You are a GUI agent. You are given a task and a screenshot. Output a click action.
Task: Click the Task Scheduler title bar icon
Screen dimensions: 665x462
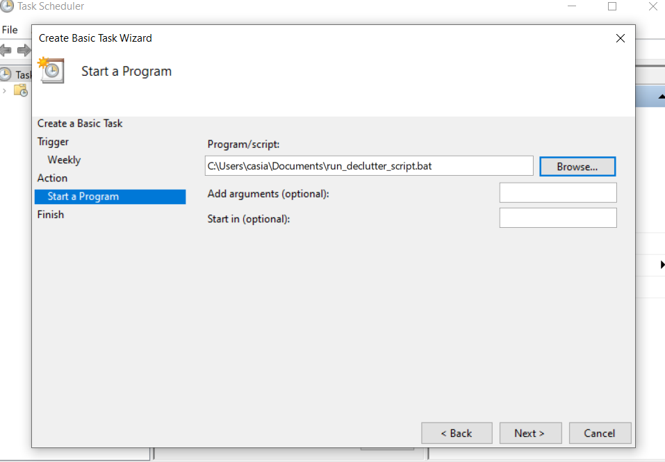(7, 6)
